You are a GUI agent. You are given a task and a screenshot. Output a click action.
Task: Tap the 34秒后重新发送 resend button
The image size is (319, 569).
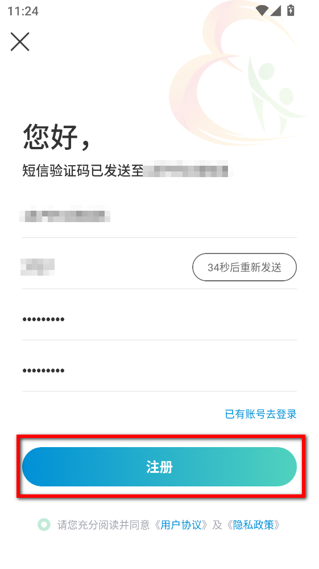coord(245,267)
